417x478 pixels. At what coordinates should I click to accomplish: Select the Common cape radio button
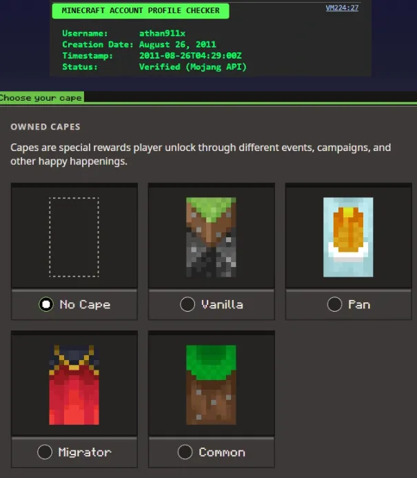pos(185,452)
